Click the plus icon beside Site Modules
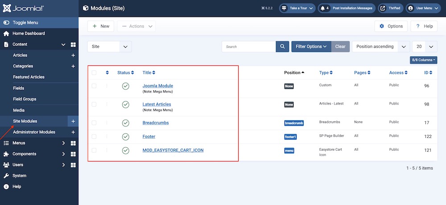 click(73, 121)
